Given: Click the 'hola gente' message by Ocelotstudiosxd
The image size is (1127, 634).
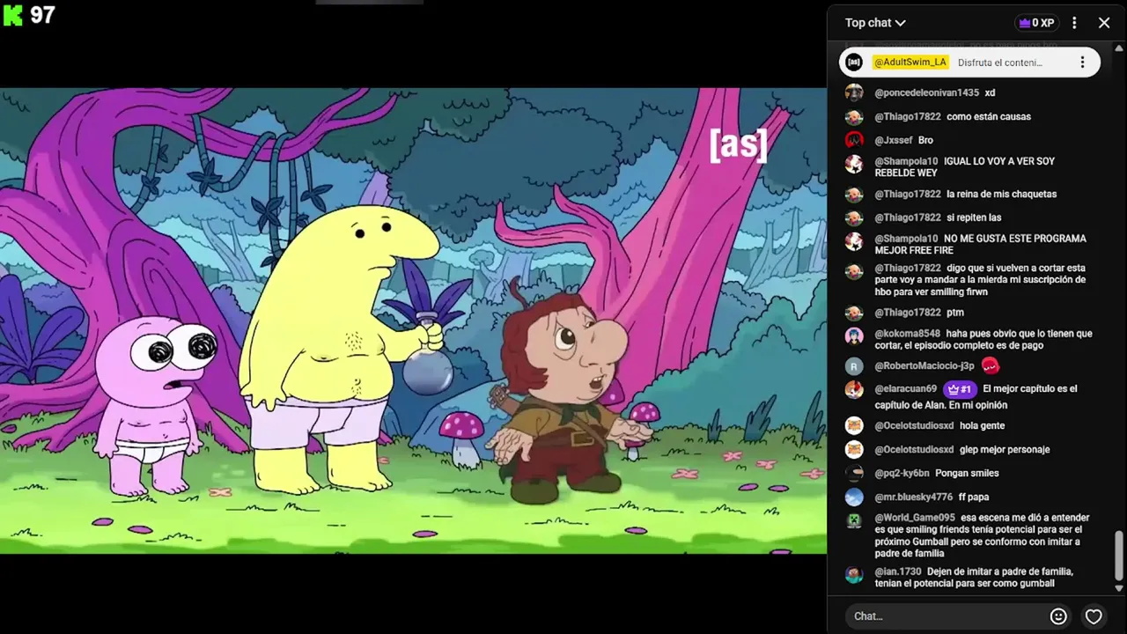Looking at the screenshot, I should [x=982, y=425].
